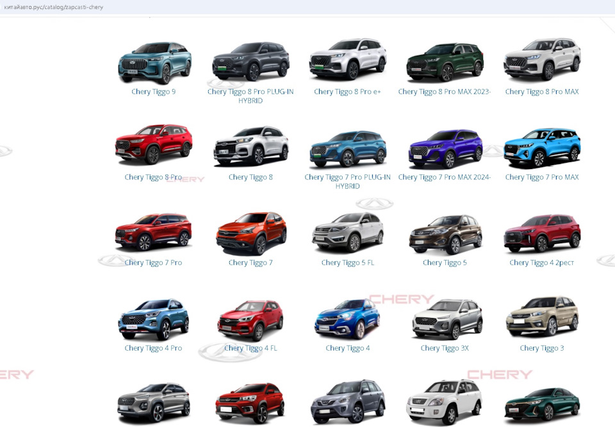Open the Chery Tiggo 3X link
615x427 pixels.
point(445,348)
